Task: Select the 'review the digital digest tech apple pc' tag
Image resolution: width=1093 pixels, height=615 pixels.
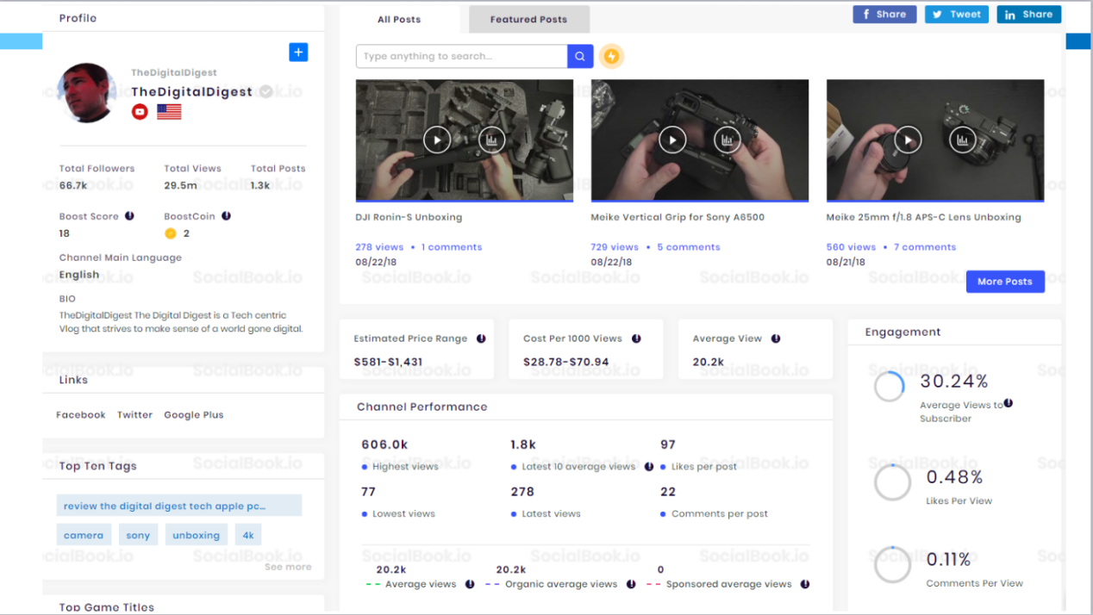Action: coord(179,506)
